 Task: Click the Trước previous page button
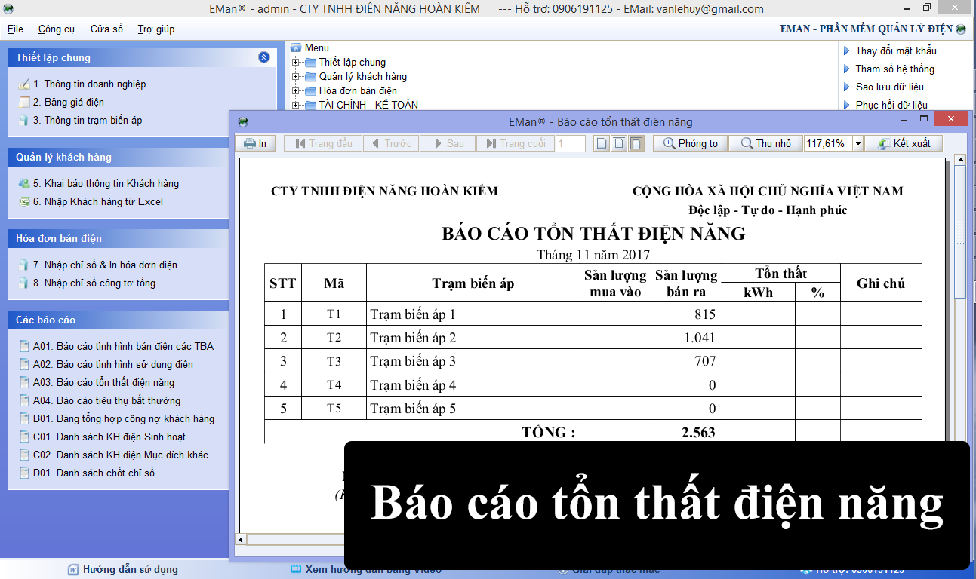(x=390, y=143)
